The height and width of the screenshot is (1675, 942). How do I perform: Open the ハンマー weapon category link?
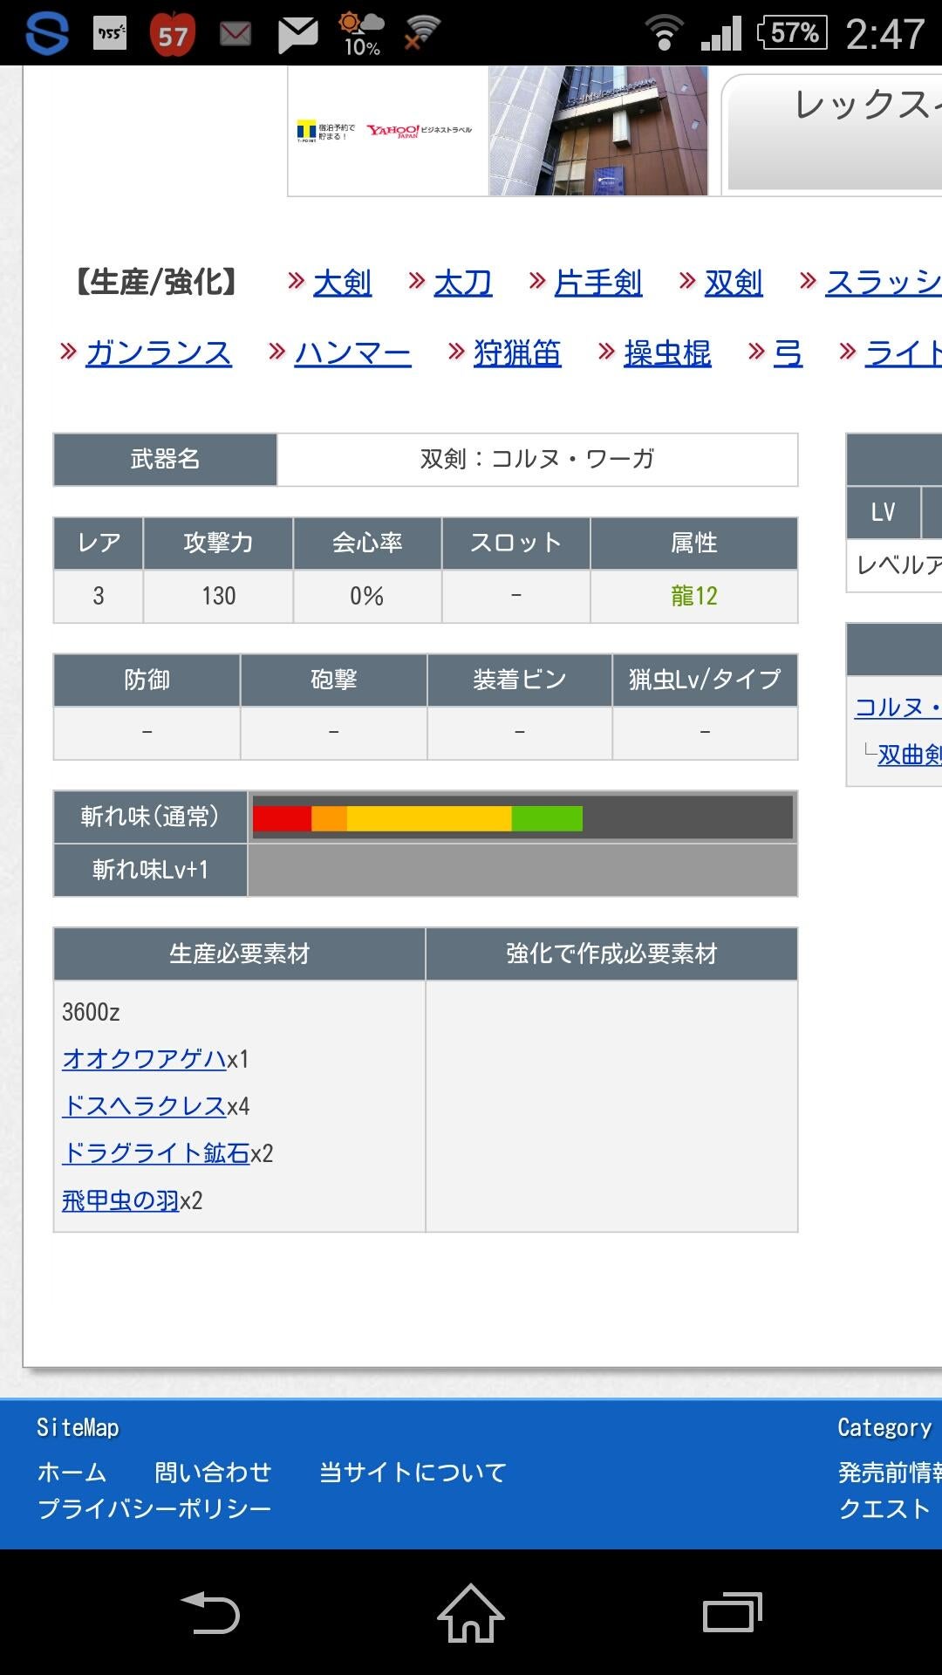click(353, 352)
